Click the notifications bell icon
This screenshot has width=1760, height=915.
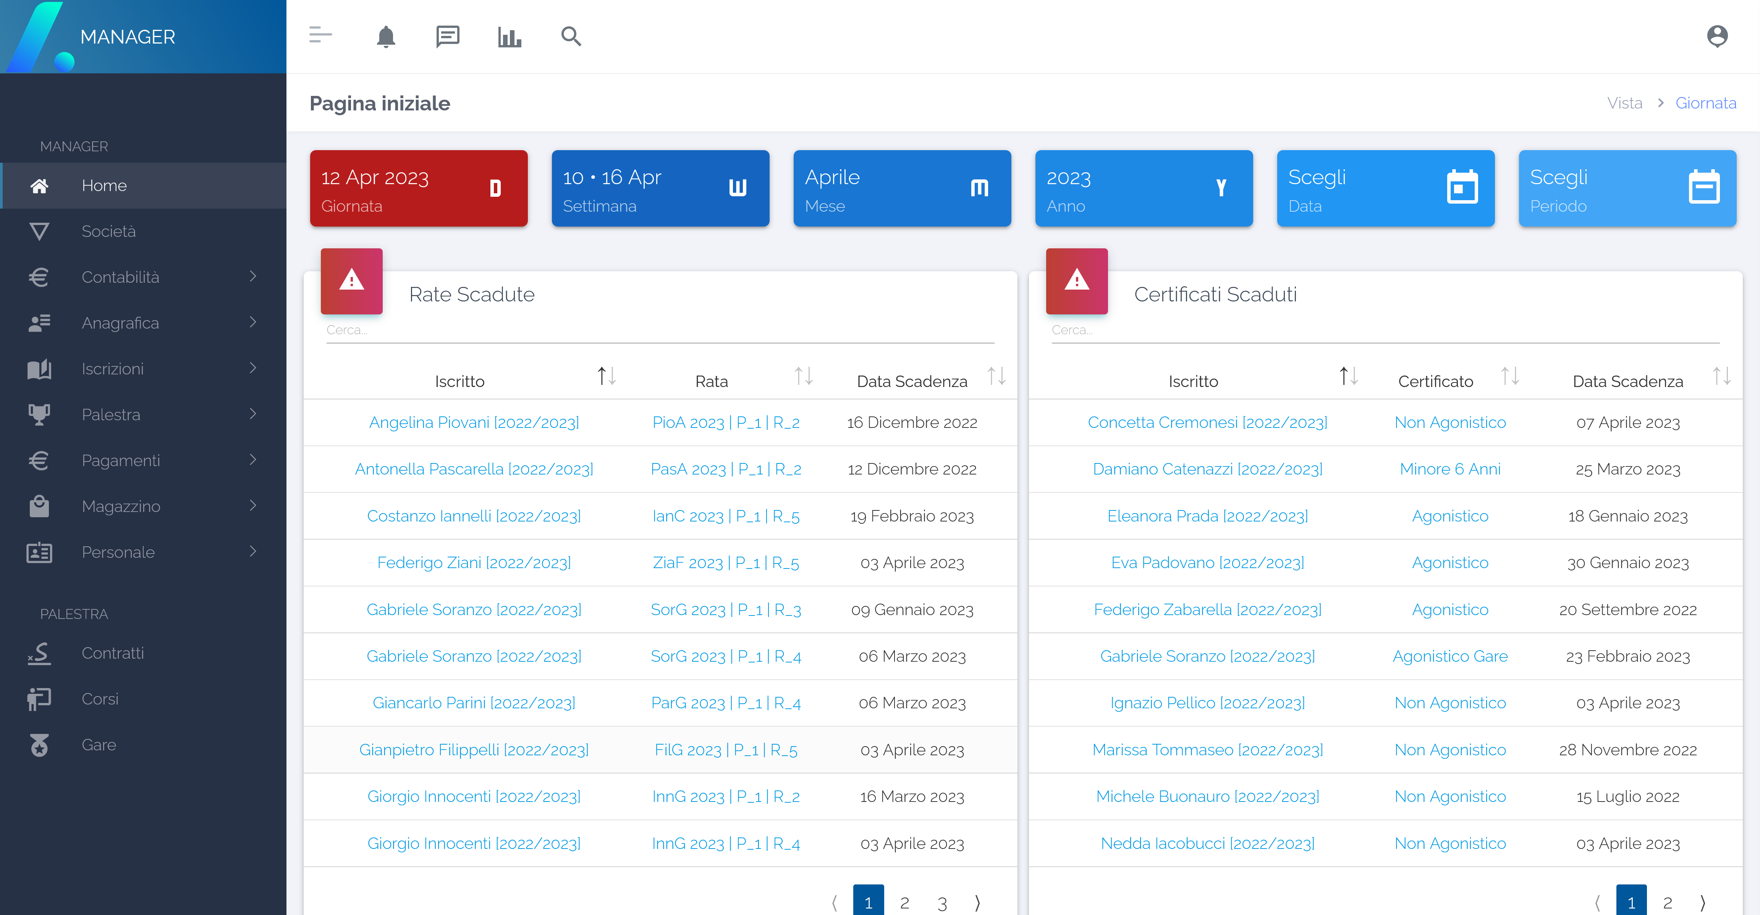coord(386,36)
